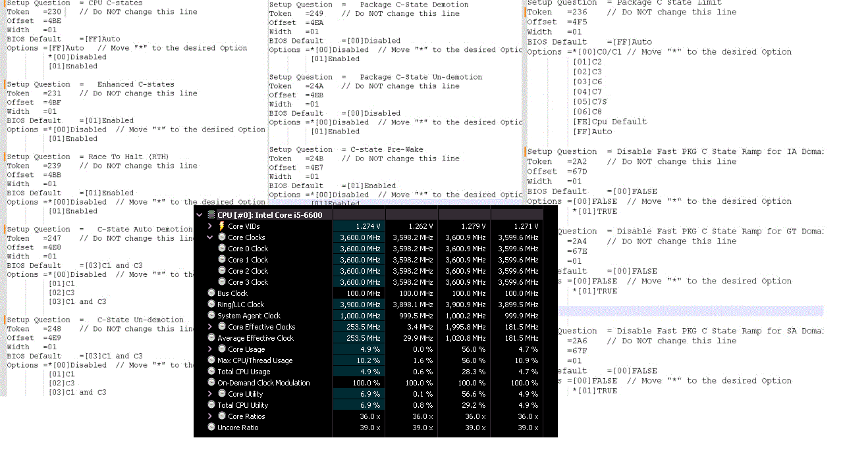Click the CPU chip icon beside Intel Core i5-6600
The width and height of the screenshot is (843, 467).
point(211,215)
